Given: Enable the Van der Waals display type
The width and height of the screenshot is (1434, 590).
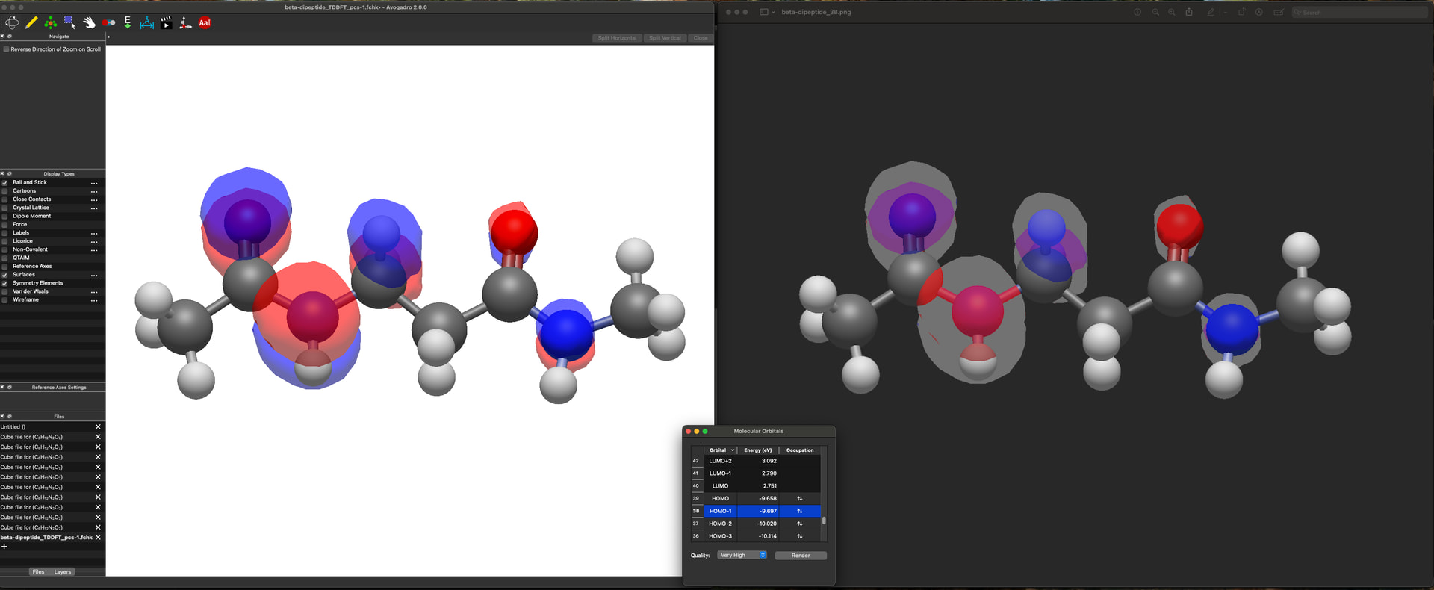Looking at the screenshot, I should (x=5, y=291).
